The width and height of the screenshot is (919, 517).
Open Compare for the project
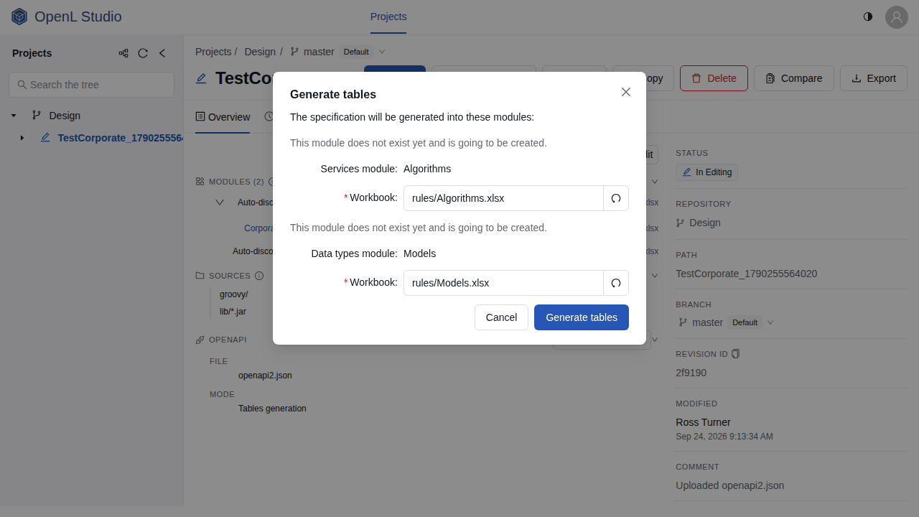tap(793, 78)
